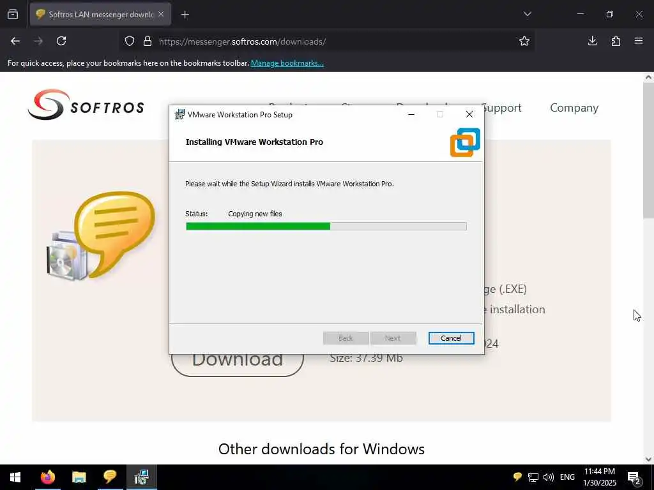This screenshot has height=490, width=654.
Task: Cancel the VMware Workstation Pro setup
Action: (452, 338)
